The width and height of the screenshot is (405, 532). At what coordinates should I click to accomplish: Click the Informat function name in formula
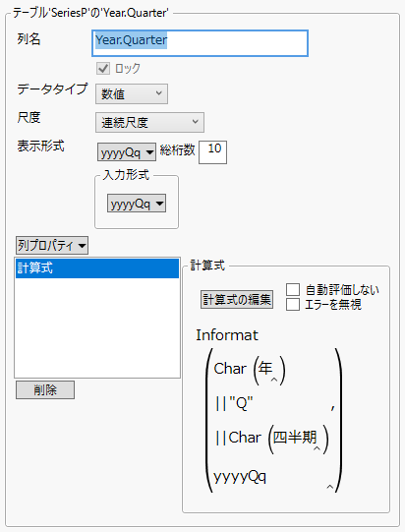coord(227,335)
